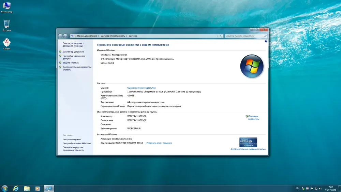Click Система и безопасность breadcrumb
Screen dimensions: 341x192
[113, 36]
